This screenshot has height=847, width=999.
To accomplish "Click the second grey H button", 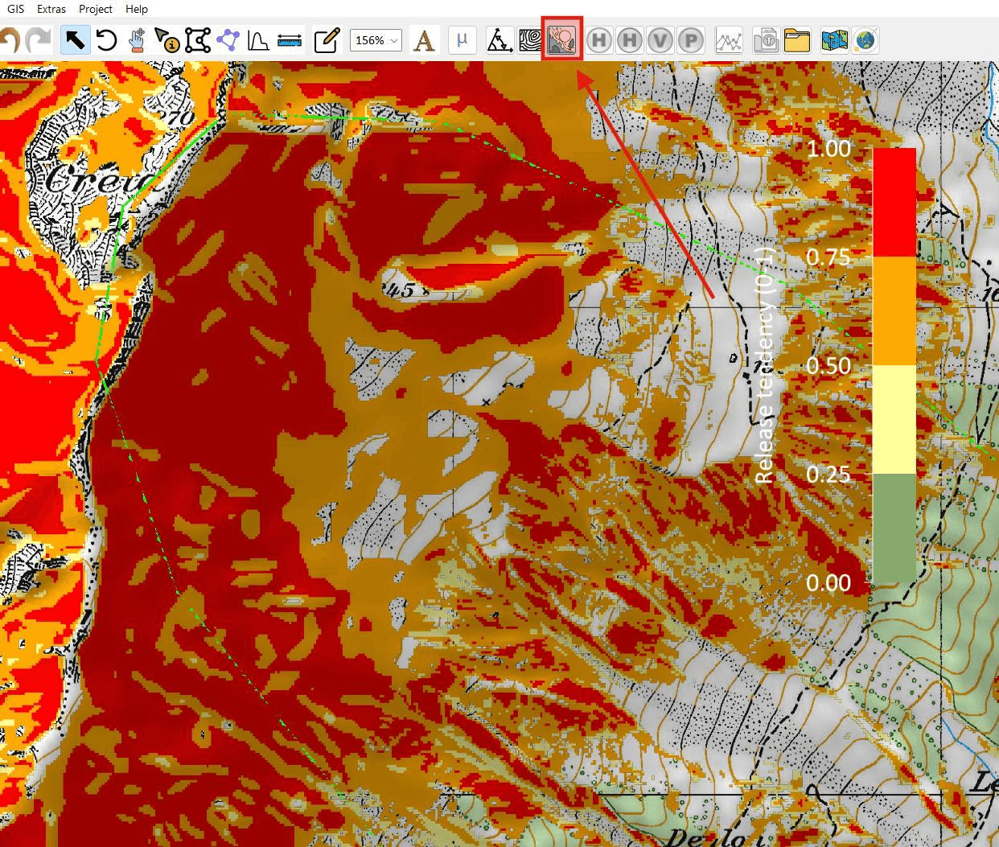I will point(630,40).
